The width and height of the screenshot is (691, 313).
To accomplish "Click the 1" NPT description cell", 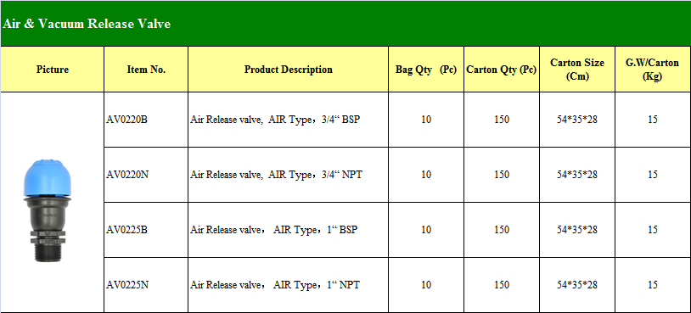I will click(289, 285).
